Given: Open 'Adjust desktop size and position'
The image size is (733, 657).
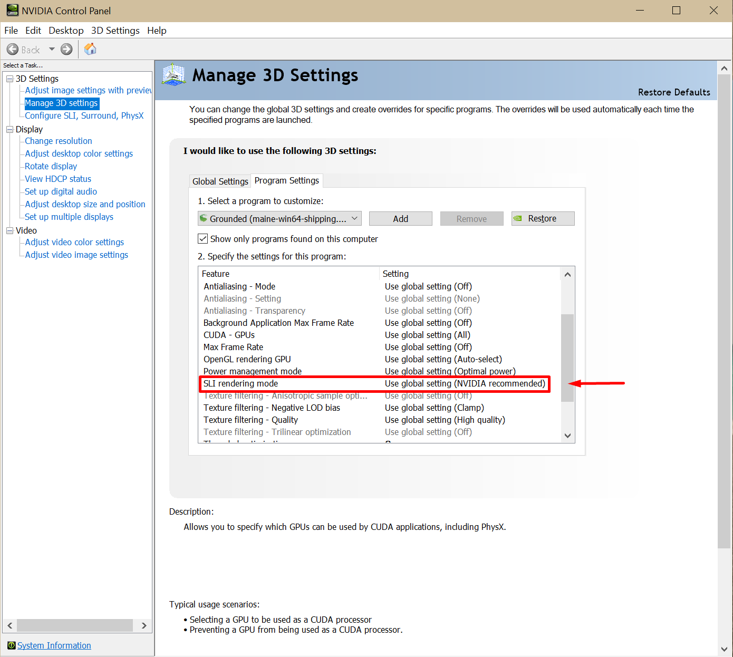Looking at the screenshot, I should [x=85, y=205].
